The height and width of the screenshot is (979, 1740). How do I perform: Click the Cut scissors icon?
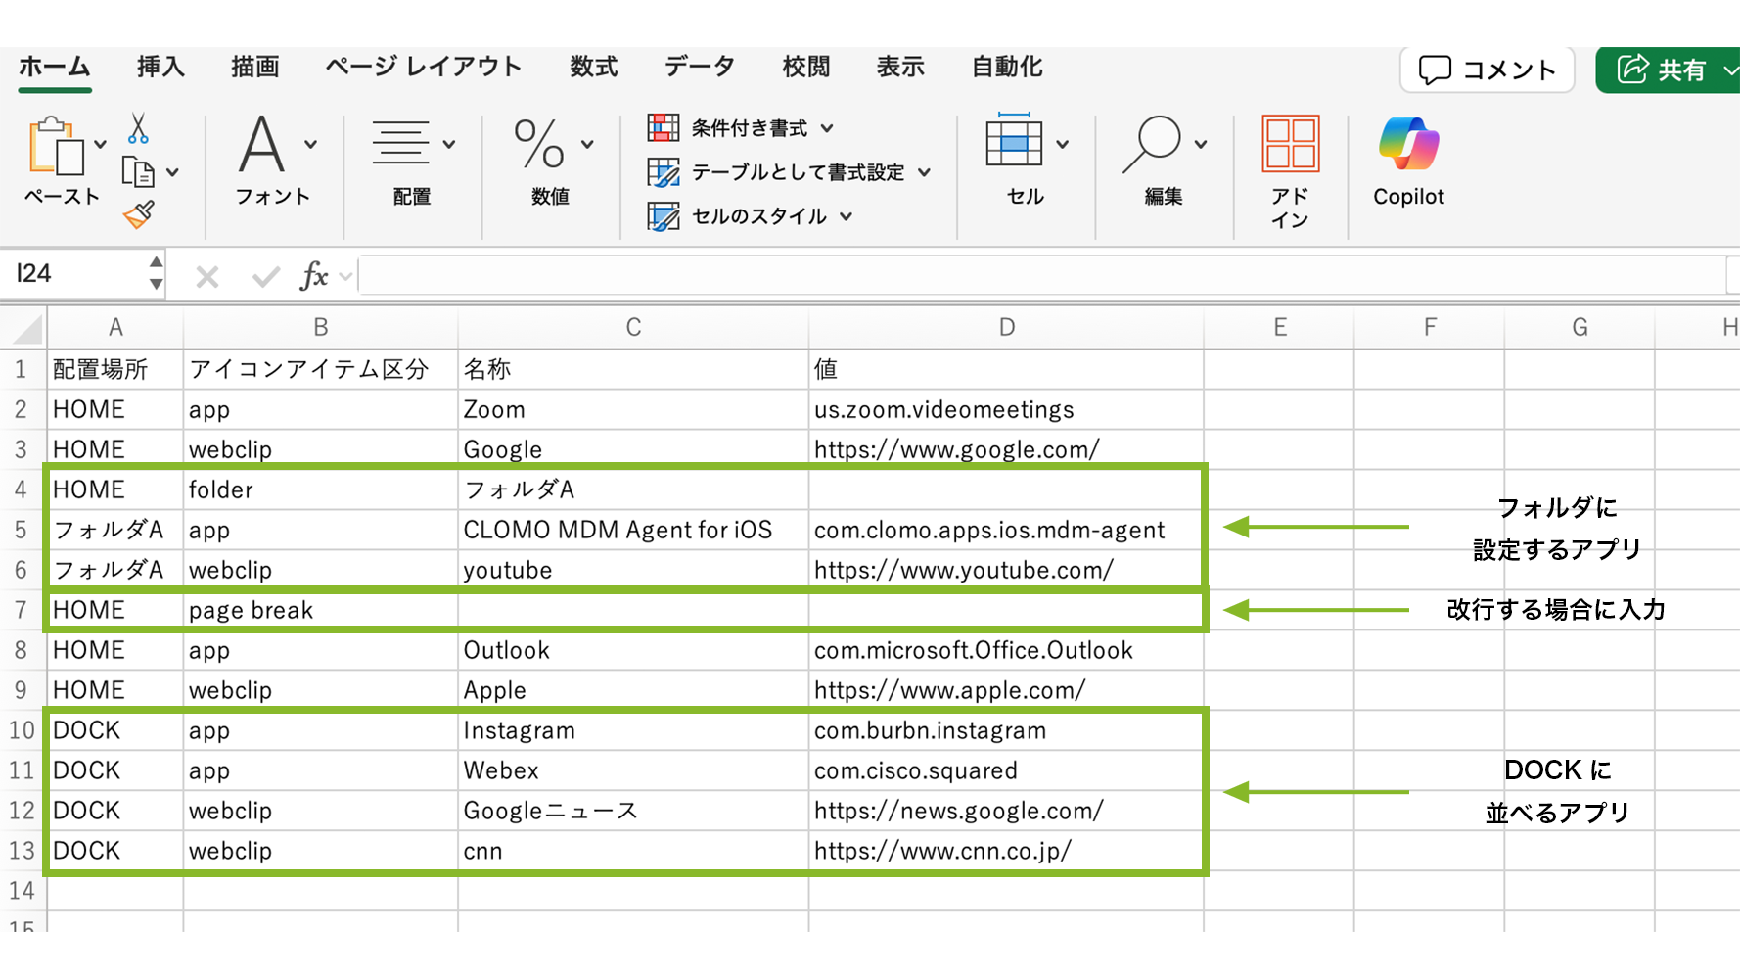[x=138, y=128]
